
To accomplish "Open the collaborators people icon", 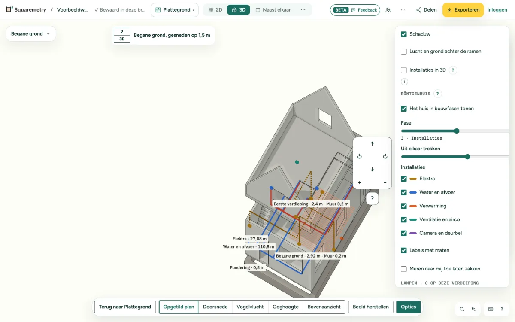I will 388,10.
